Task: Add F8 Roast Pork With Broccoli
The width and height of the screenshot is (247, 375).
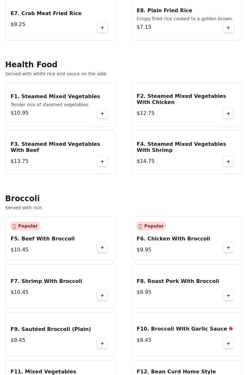Action: [x=228, y=295]
